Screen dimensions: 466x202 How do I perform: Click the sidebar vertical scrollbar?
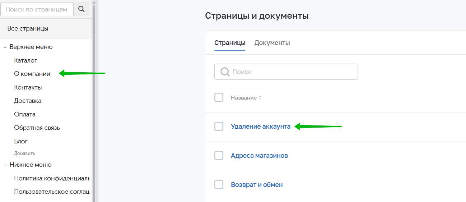[x=94, y=101]
